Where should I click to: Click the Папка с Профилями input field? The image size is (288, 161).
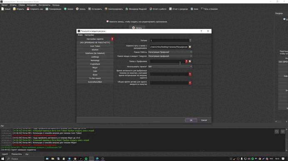[x=167, y=61]
